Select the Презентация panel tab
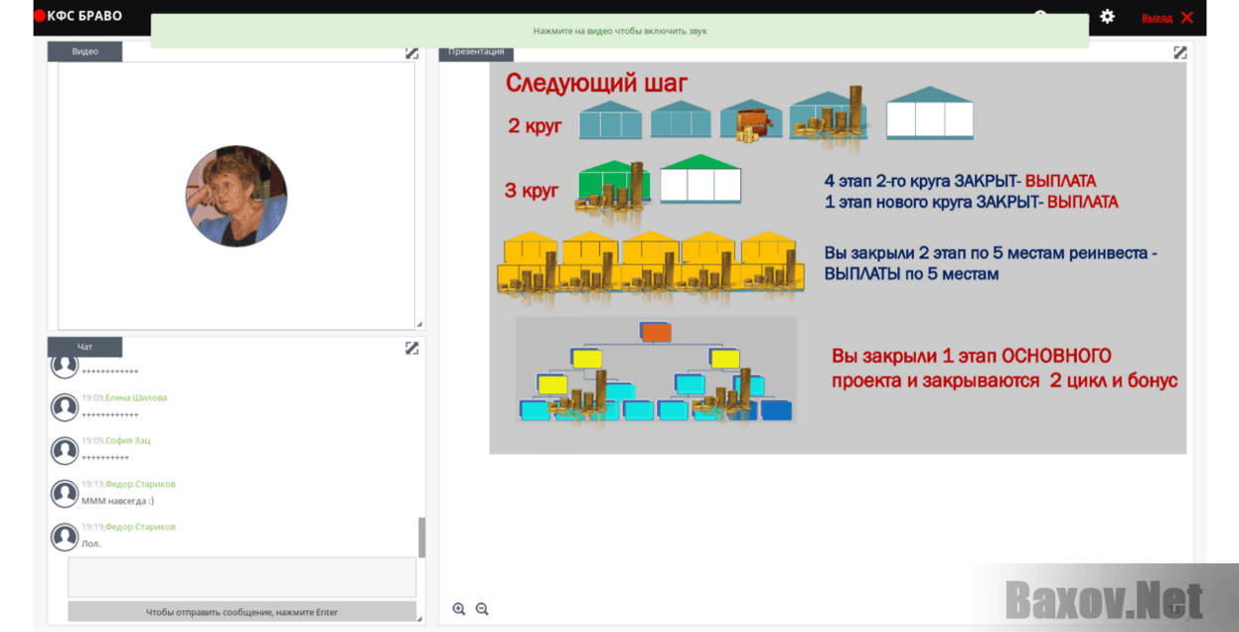 pyautogui.click(x=476, y=52)
